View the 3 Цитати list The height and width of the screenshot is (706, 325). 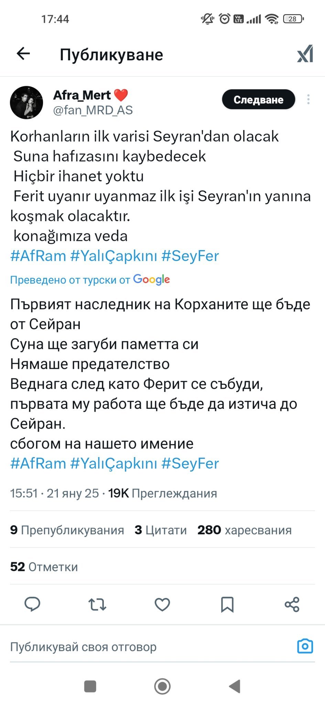161,530
